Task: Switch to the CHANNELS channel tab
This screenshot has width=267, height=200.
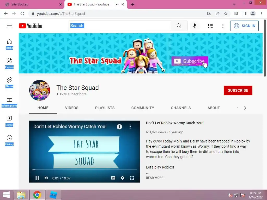Action: (x=181, y=108)
